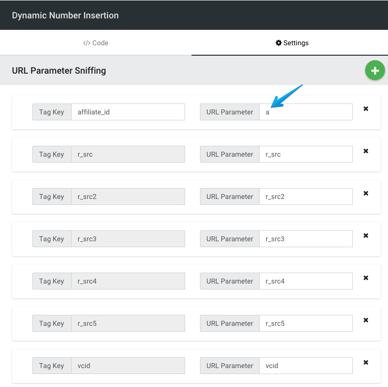The image size is (388, 387).
Task: Edit the r_src5 URL Parameter field
Action: [305, 323]
